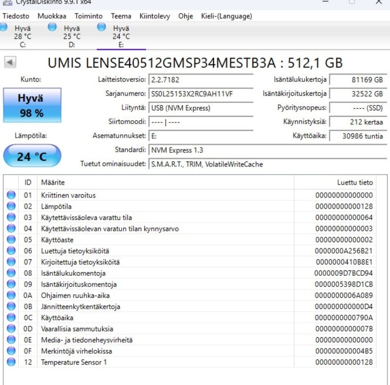
Task: Click status icon for Media- ja tiedoneheysvirheitä
Action: point(11,340)
